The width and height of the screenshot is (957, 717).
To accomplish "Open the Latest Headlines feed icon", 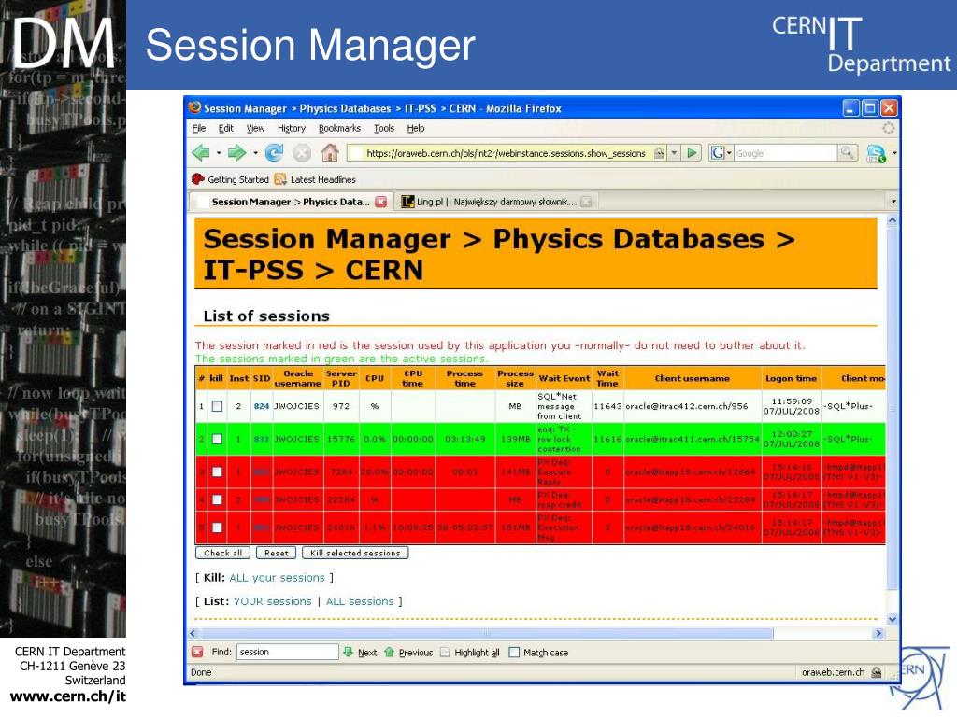I will pos(280,179).
